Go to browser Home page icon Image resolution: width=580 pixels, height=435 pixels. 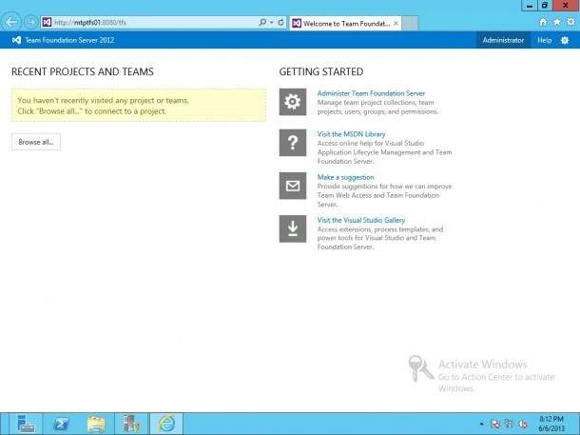(x=543, y=22)
